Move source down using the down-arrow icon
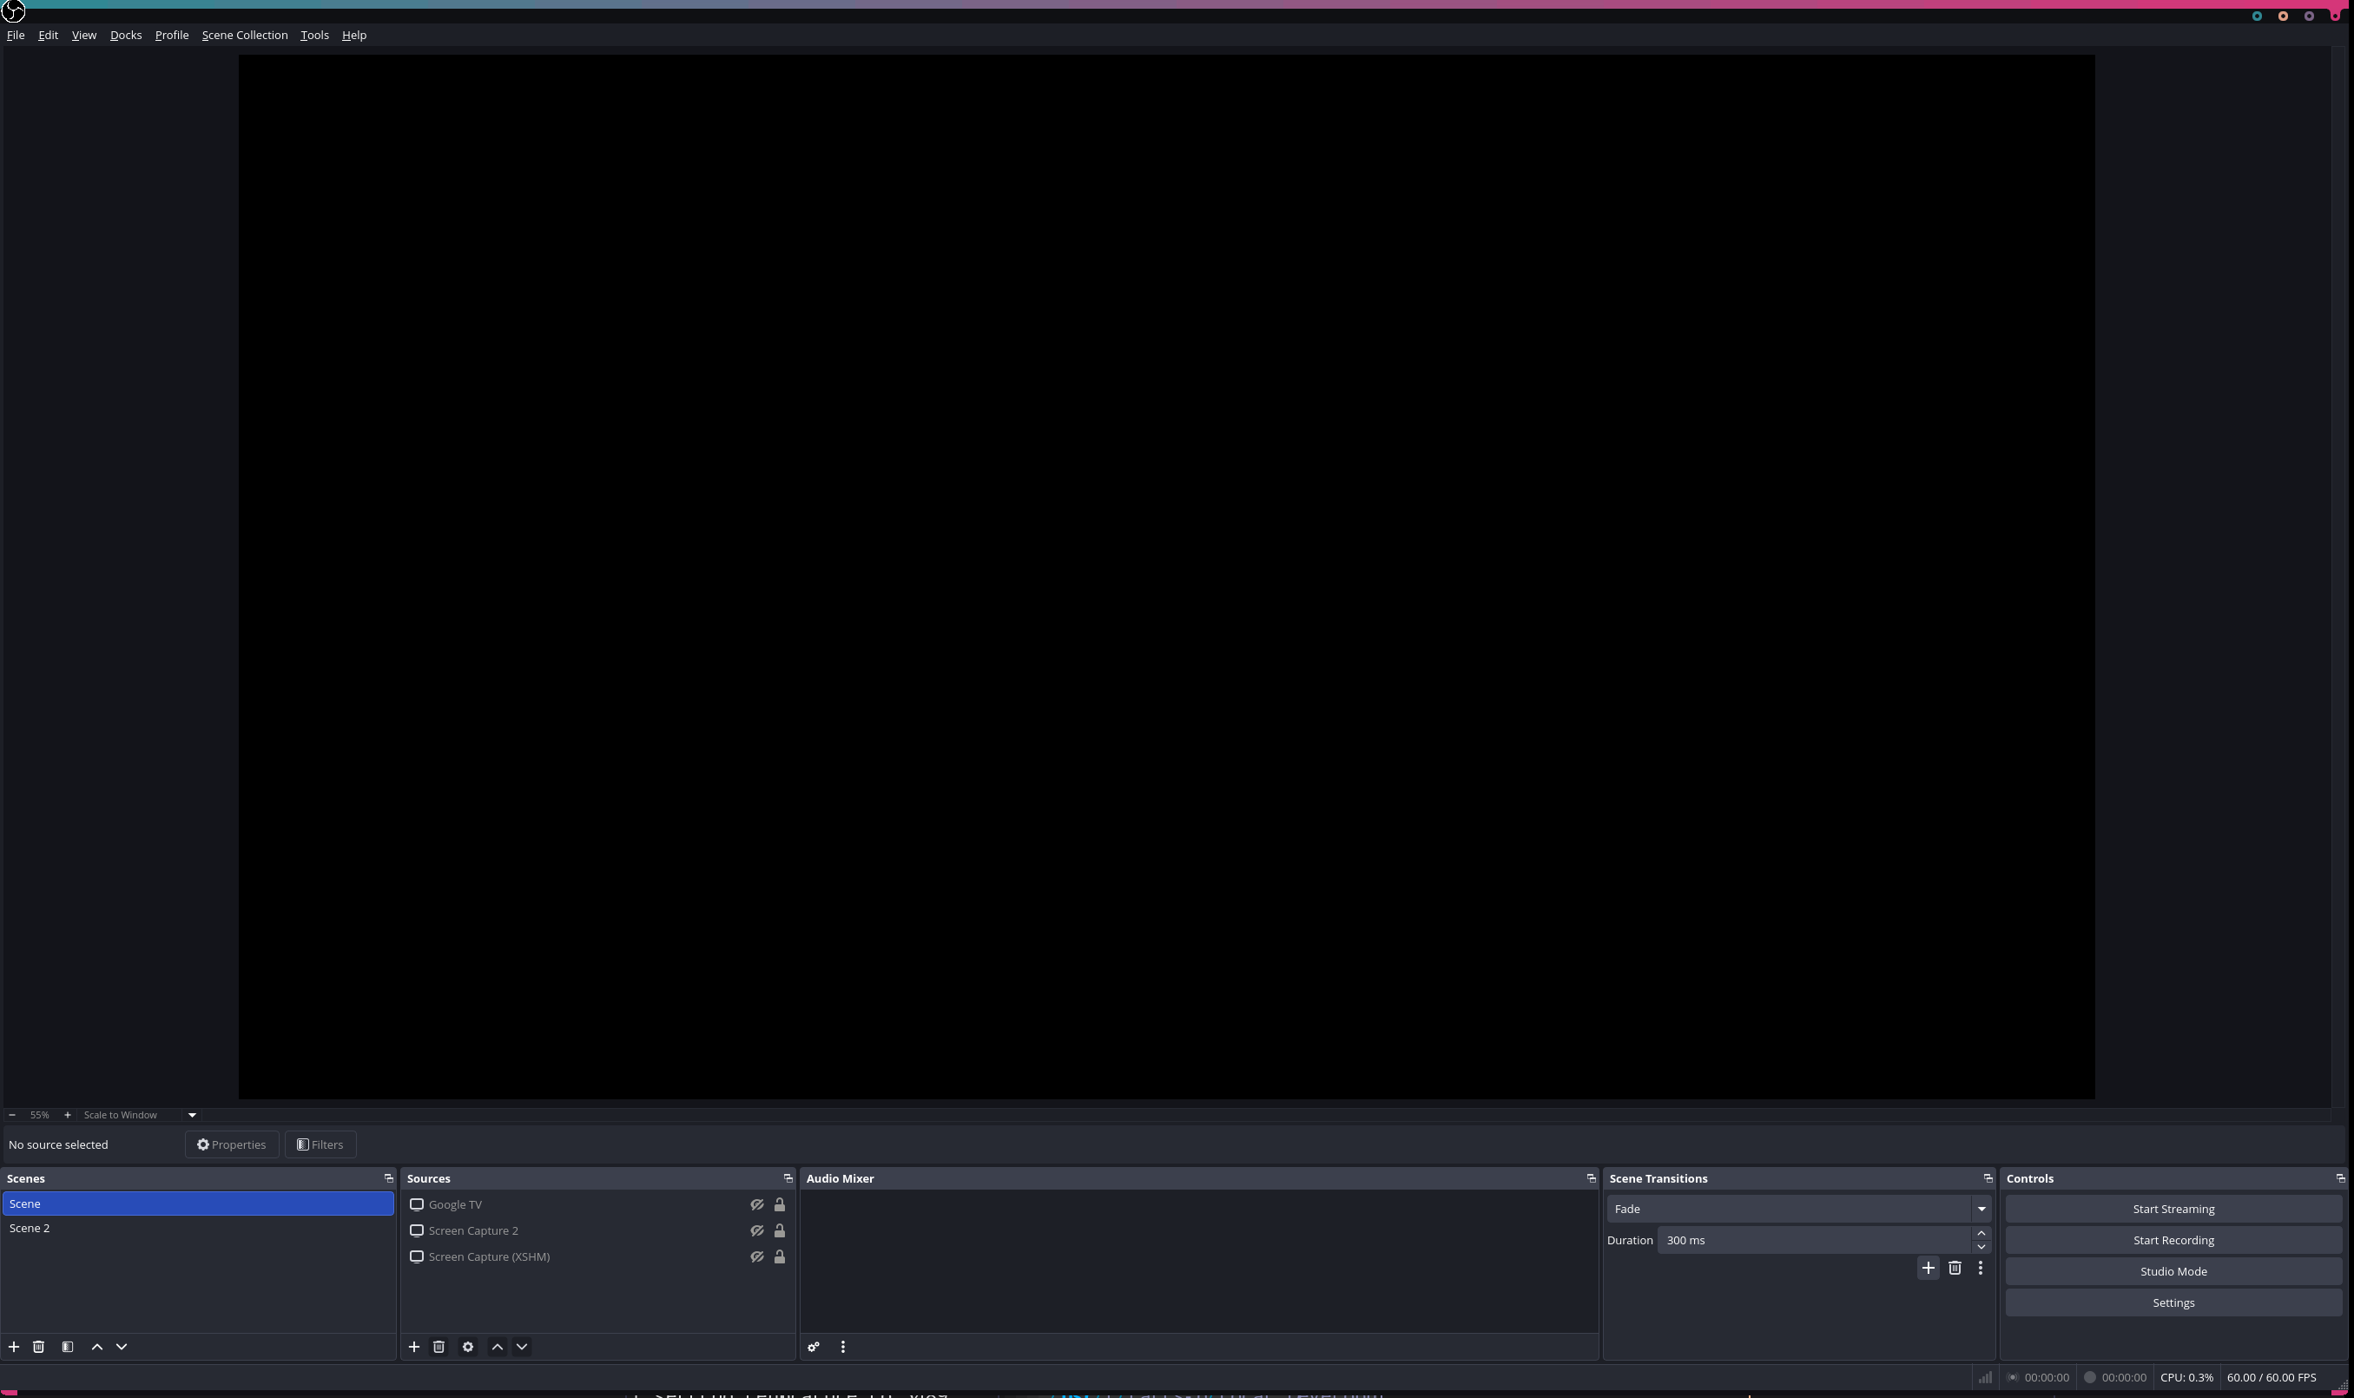Image resolution: width=2354 pixels, height=1398 pixels. pyautogui.click(x=521, y=1346)
